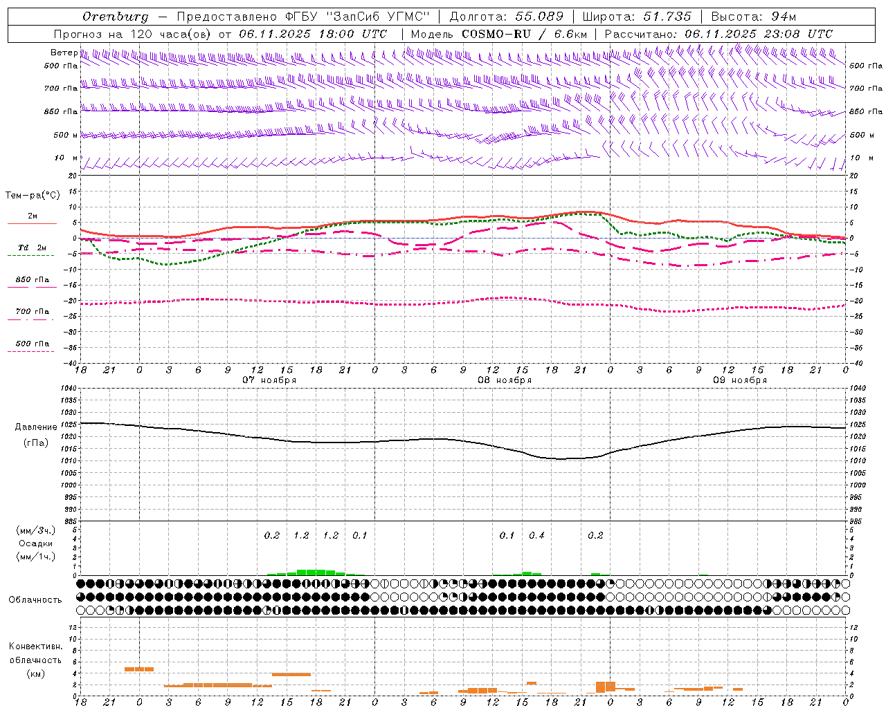
Task: Click the Модель COSMO-RU / 6.6км label
Action: point(499,34)
